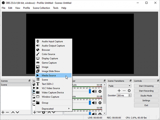Open scene transition properties gear icon
Image resolution: width=160 pixels, height=120 pixels.
tap(129, 91)
